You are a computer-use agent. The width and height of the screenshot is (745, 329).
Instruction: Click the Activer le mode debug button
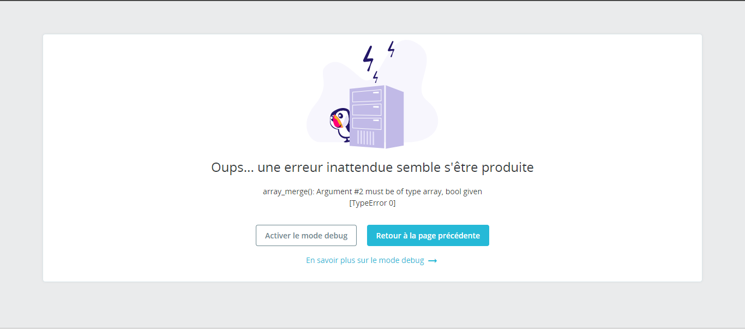pyautogui.click(x=306, y=236)
